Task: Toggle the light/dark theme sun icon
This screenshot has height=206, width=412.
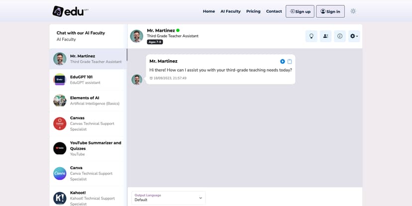Action: [353, 11]
